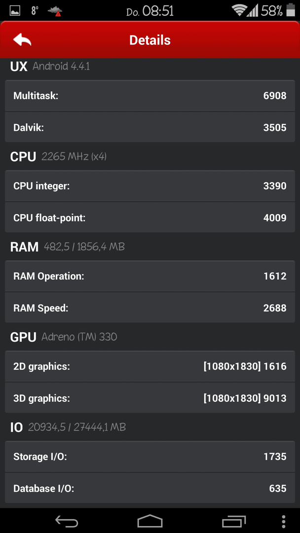Tap the Android home navigation button
This screenshot has height=533, width=300.
150,521
